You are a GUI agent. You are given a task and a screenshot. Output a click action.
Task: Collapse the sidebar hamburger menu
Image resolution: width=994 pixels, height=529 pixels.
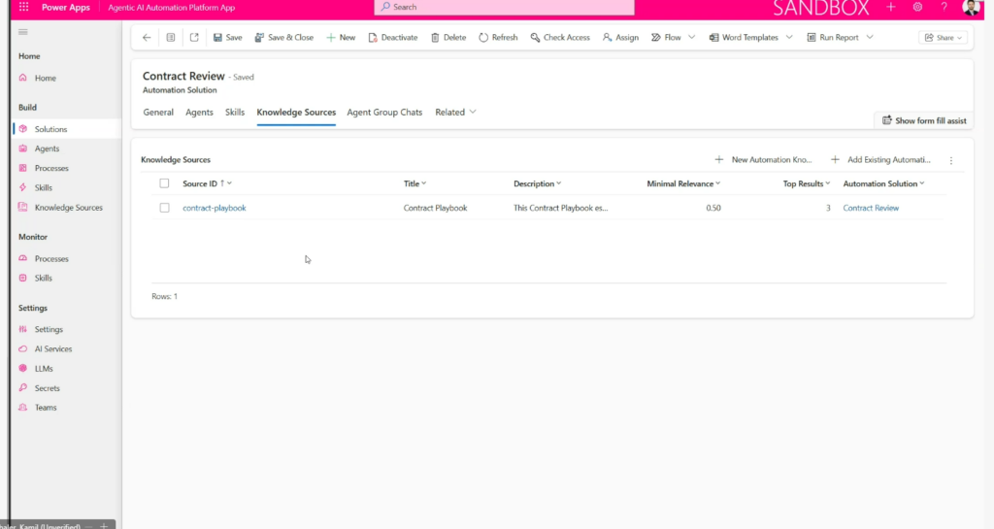pyautogui.click(x=23, y=32)
